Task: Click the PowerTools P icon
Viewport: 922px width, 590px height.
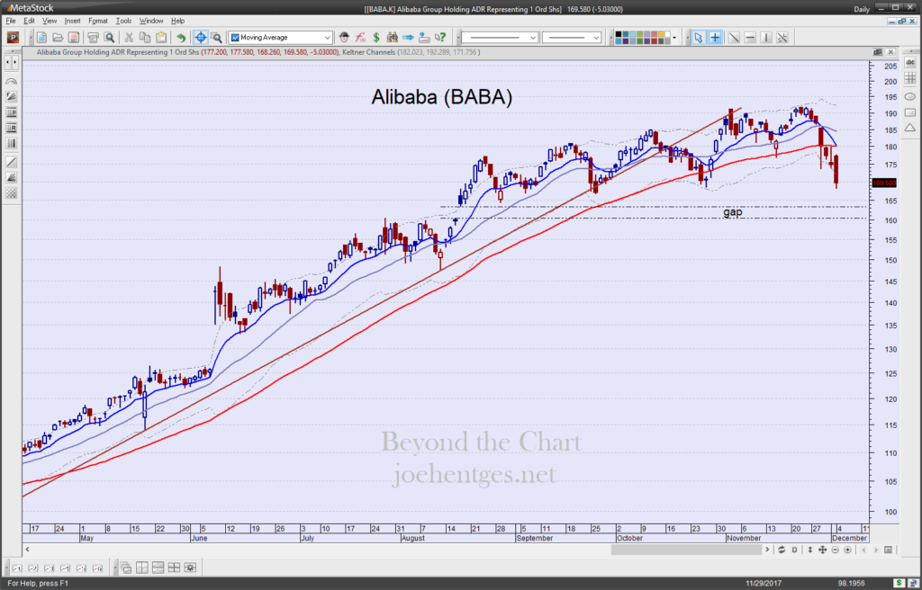Action: (x=13, y=38)
